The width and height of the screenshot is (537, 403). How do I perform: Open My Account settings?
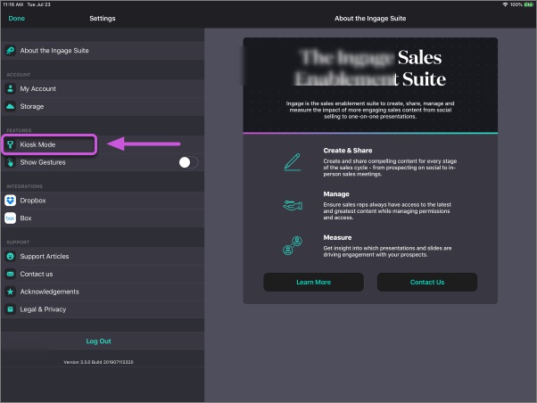pos(103,88)
